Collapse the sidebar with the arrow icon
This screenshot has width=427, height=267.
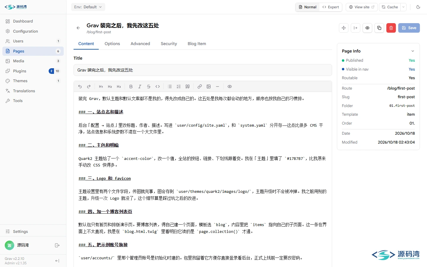57,261
